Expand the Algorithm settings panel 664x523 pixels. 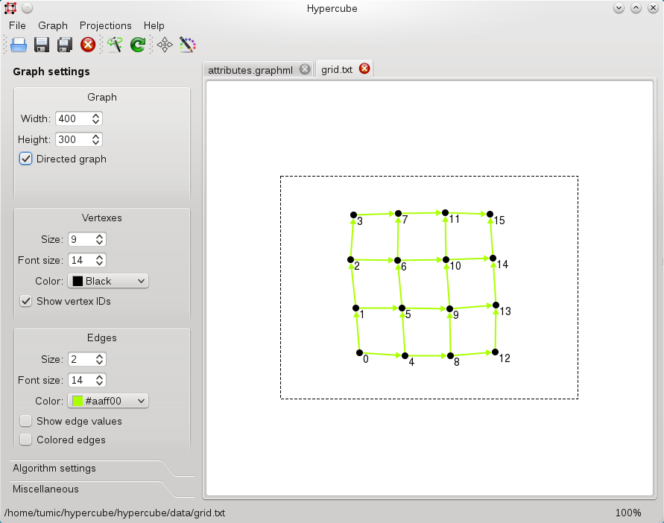[x=54, y=469]
